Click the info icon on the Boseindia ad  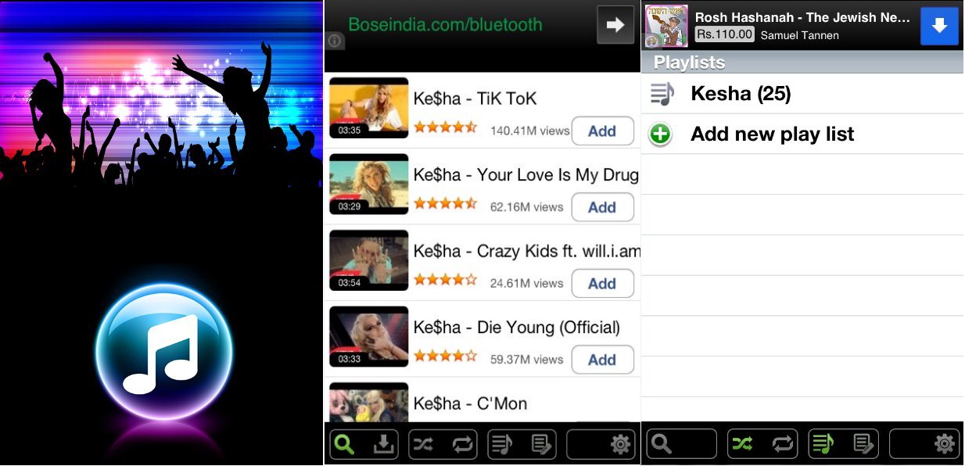335,41
